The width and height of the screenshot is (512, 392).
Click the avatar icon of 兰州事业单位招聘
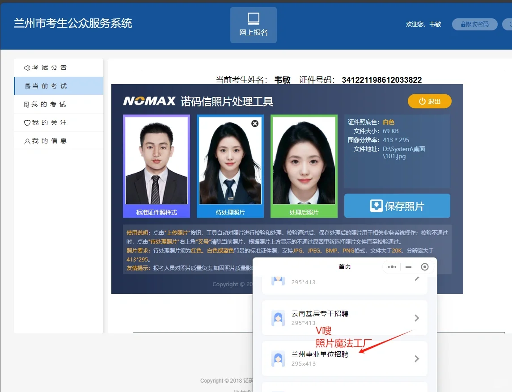point(278,359)
